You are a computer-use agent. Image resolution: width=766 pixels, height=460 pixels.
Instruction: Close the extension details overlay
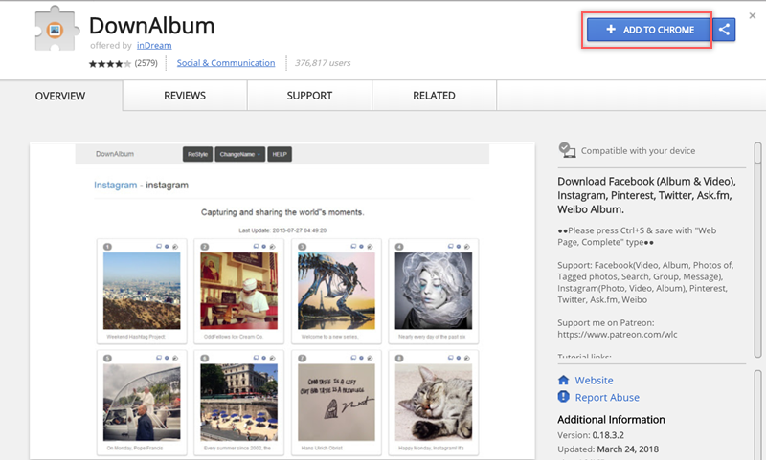(x=752, y=15)
